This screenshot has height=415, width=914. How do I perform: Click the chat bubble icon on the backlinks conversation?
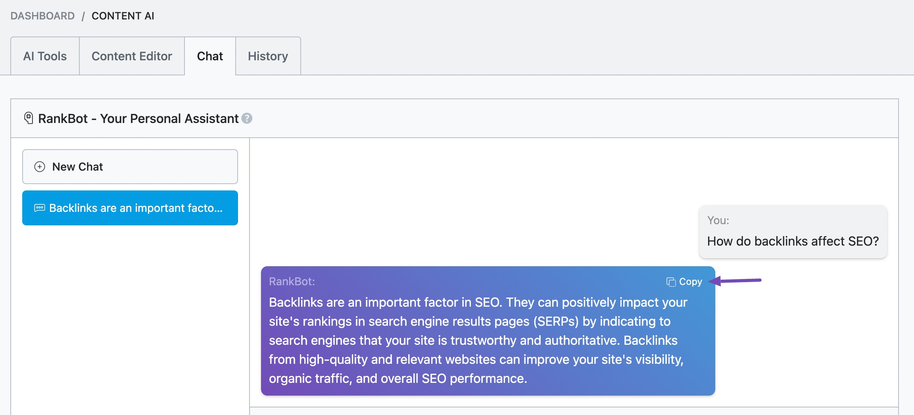(x=40, y=207)
